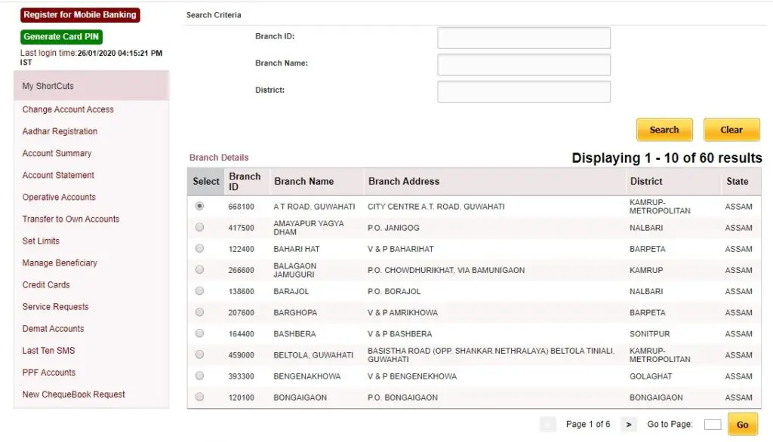Click branch ID 138600 cell
773x442 pixels.
coord(241,292)
